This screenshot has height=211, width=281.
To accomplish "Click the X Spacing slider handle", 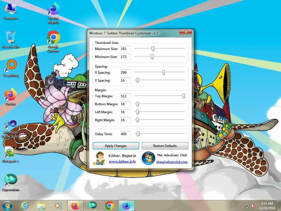I will [x=164, y=72].
